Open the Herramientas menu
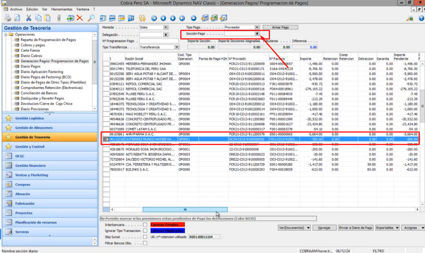The height and width of the screenshot is (253, 425). 62,9
